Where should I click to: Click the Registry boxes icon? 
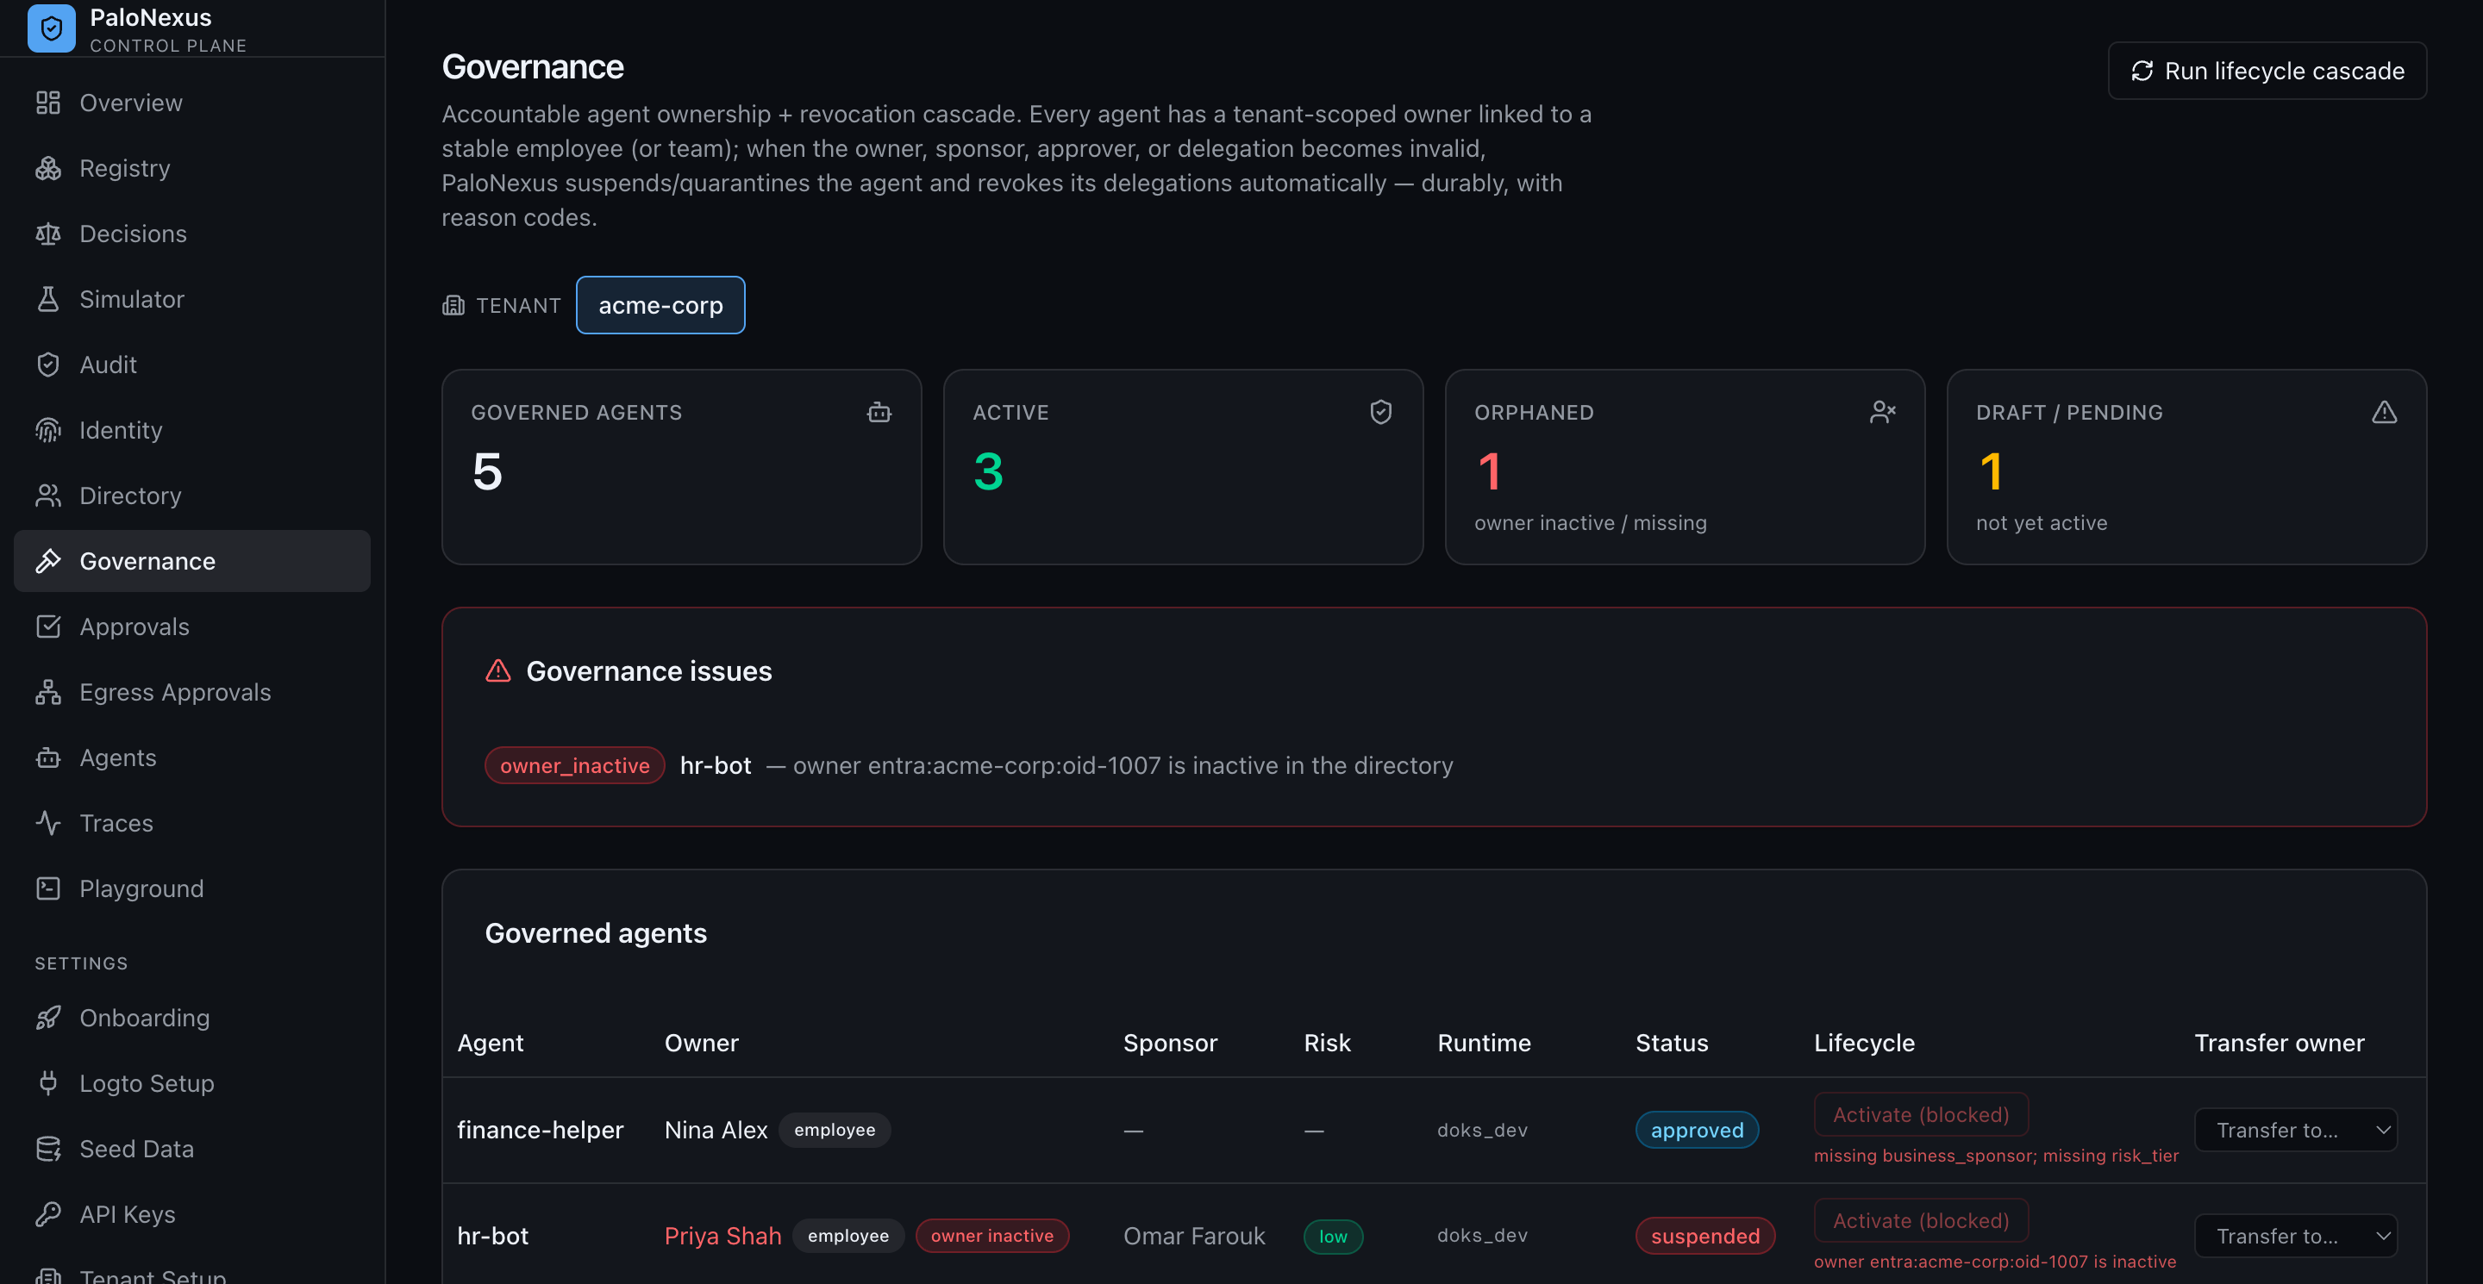[48, 167]
